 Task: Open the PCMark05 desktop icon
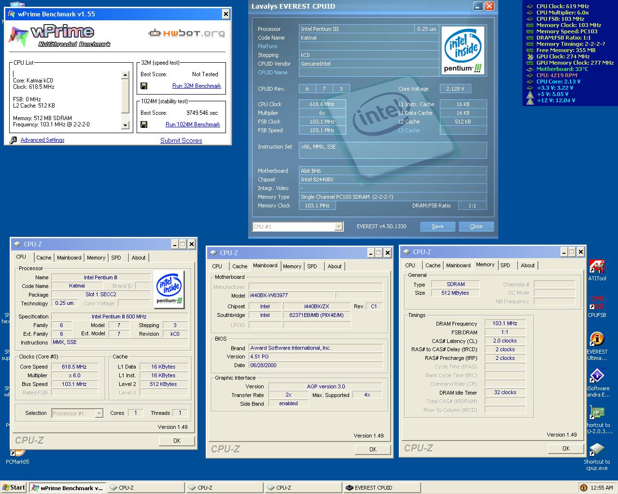pyautogui.click(x=17, y=452)
